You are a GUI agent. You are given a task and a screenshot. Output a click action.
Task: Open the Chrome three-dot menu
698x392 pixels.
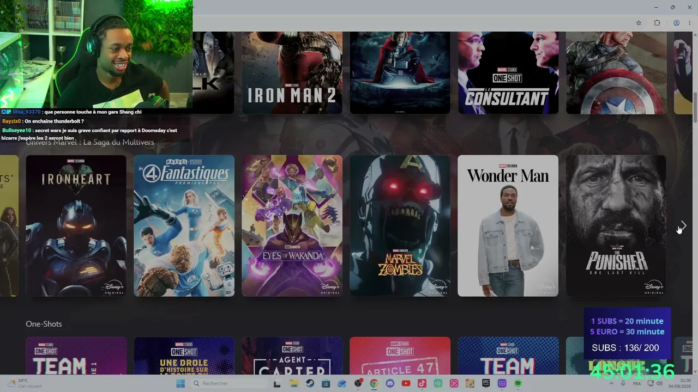coord(689,23)
